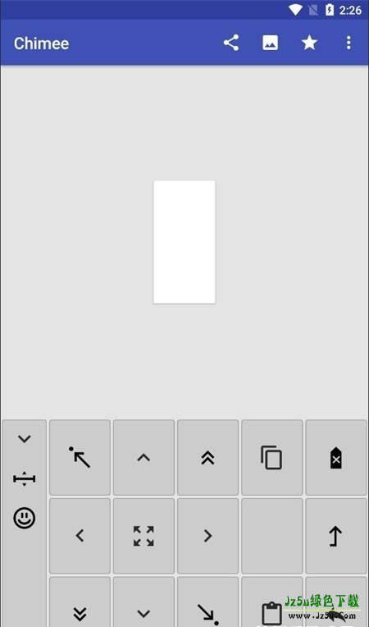Viewport: 369px width, 627px height.
Task: Collapse keyboard with down chevron
Action: 25,439
